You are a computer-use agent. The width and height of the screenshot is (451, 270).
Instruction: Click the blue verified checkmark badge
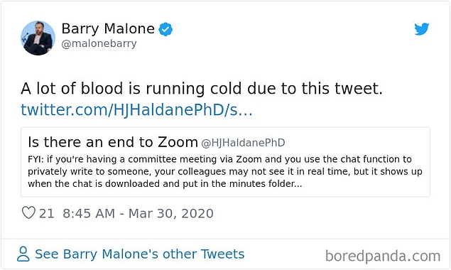165,29
